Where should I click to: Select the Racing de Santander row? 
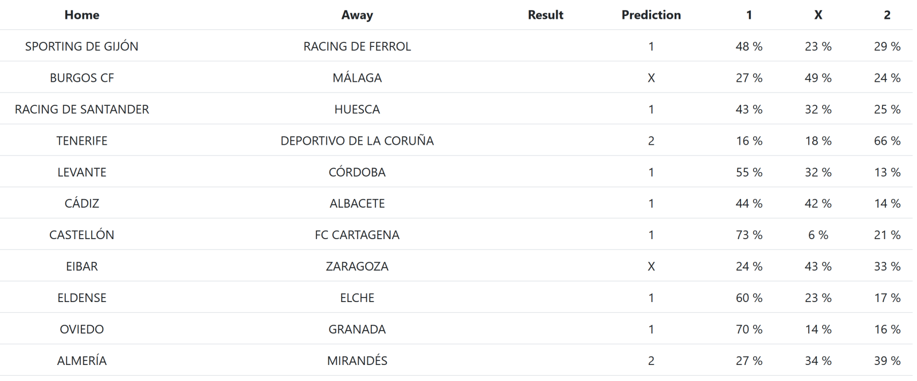click(81, 109)
